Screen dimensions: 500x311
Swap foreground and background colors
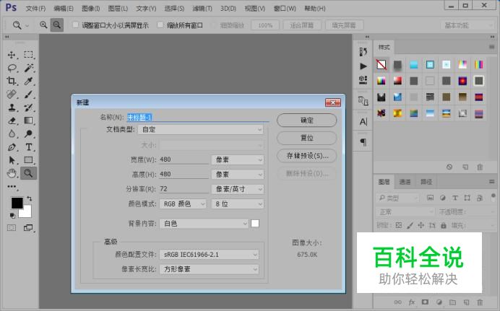(30, 198)
